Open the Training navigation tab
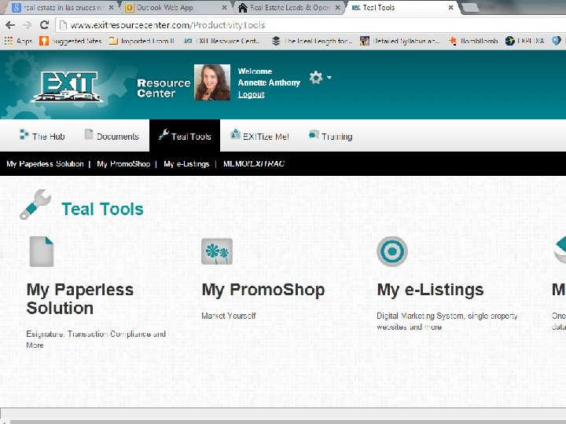Screen dimensions: 566x424 [330, 136]
